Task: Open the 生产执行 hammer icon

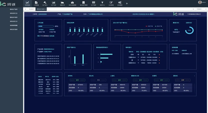Action: [x=45, y=3]
